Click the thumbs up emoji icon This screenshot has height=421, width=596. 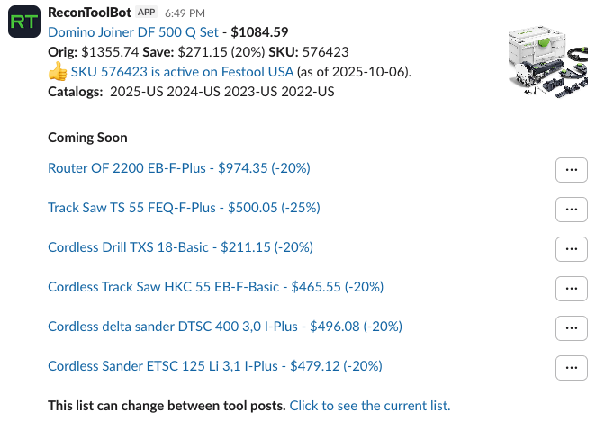click(x=57, y=72)
